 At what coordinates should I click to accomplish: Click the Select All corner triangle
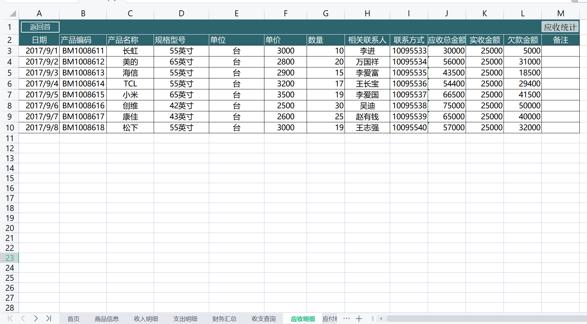[x=13, y=14]
